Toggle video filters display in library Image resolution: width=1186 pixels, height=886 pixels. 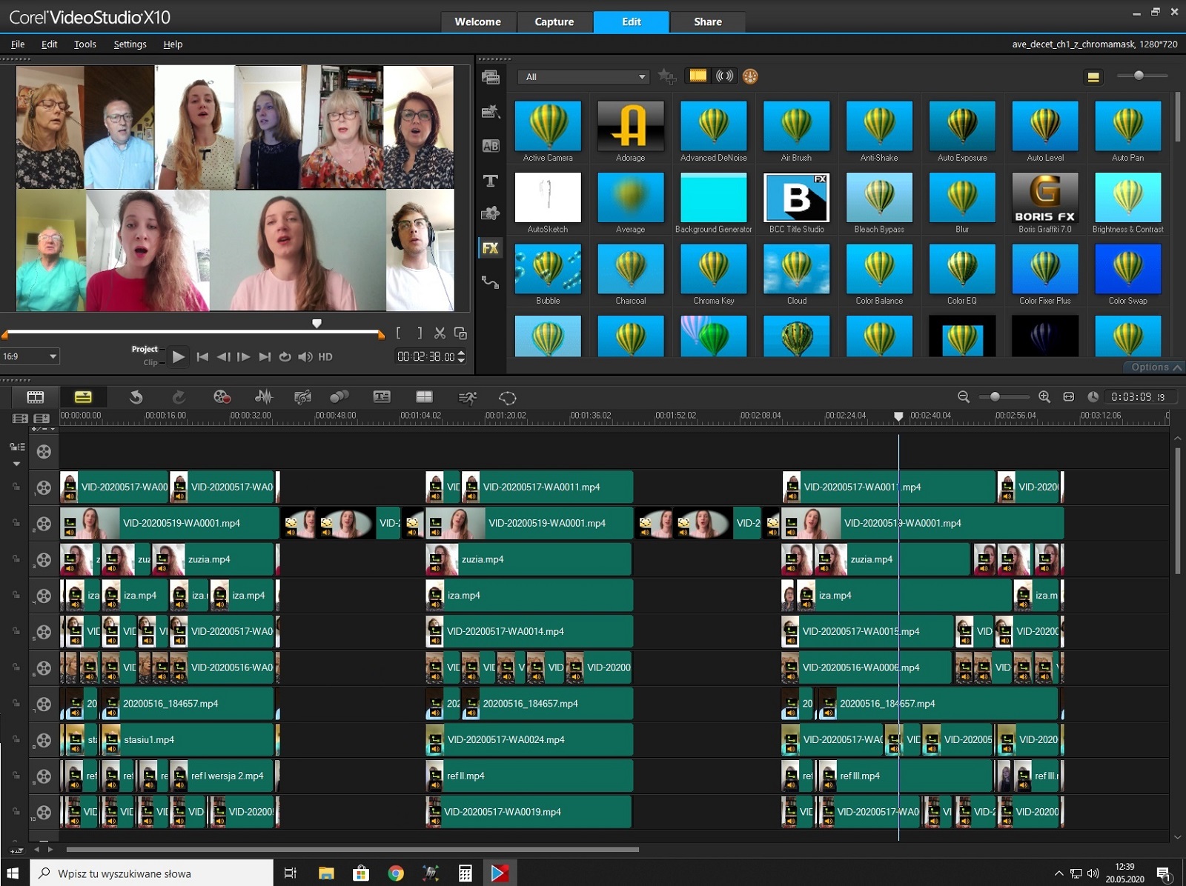(698, 76)
